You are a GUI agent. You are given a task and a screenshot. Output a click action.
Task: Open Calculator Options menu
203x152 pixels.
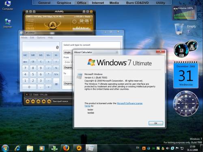41,38
